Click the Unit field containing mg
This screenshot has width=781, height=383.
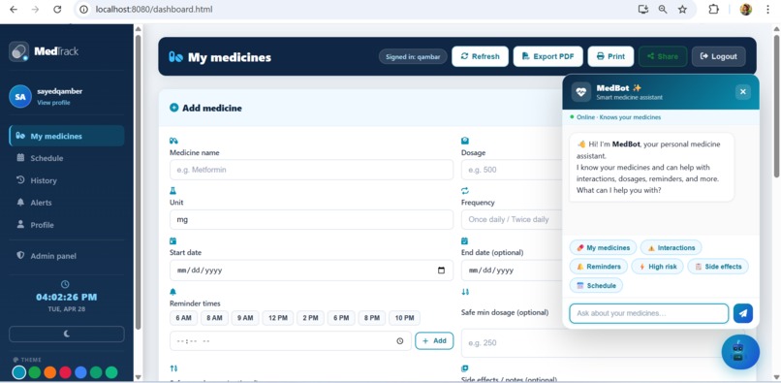311,219
